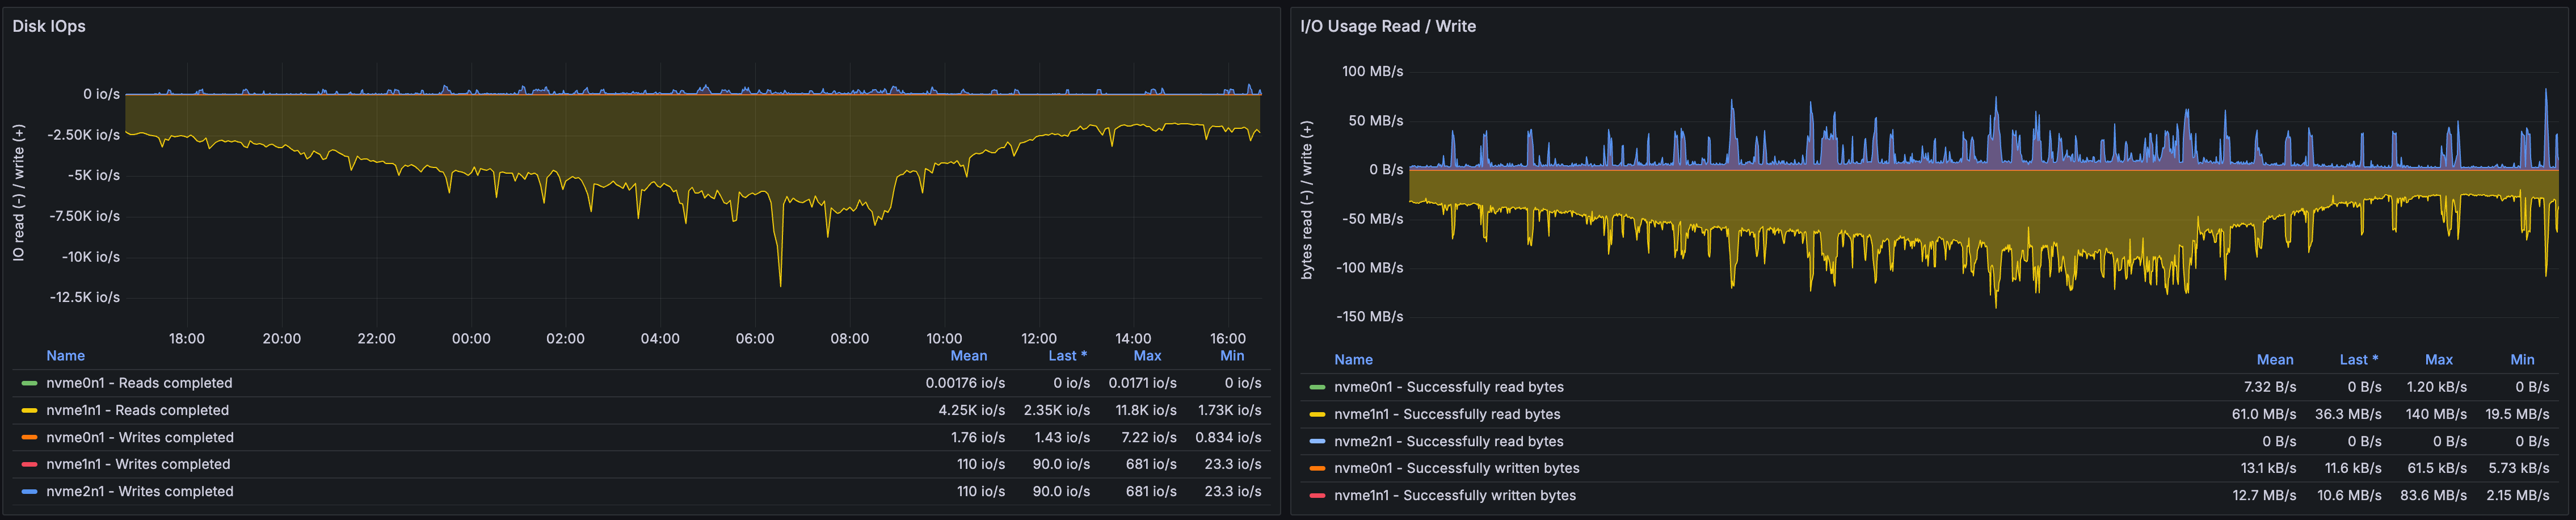Screen dimensions: 2576x520
Task: Click green color swatch for nvme0n1 Reads completed
Action: 29,383
